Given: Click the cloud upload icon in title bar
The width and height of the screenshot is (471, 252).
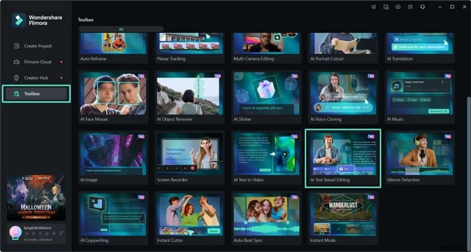Looking at the screenshot, I should pos(397,6).
